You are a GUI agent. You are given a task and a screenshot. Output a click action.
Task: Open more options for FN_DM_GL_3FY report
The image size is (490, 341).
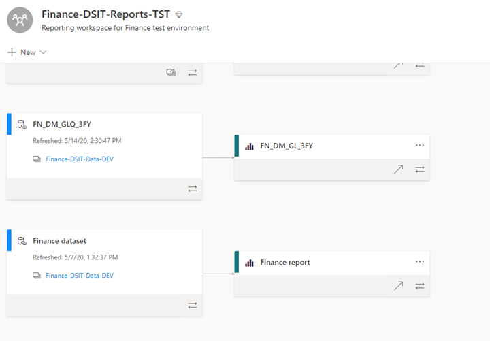tap(420, 146)
